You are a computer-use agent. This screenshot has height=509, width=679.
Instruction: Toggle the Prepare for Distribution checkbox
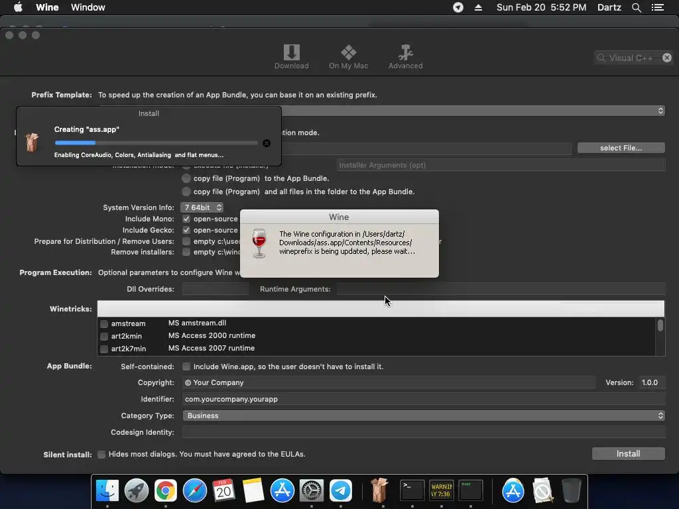(186, 241)
